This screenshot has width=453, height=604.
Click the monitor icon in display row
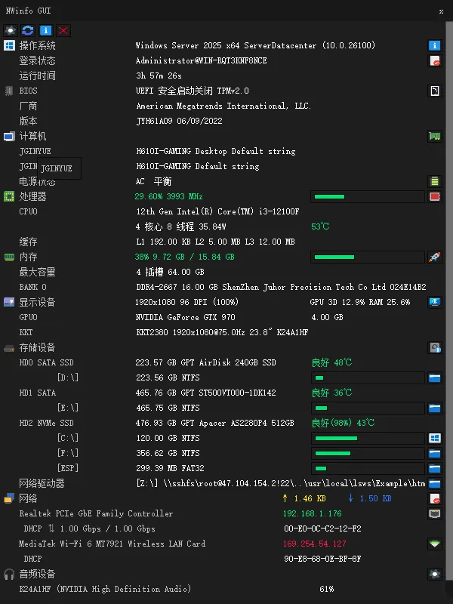[435, 302]
